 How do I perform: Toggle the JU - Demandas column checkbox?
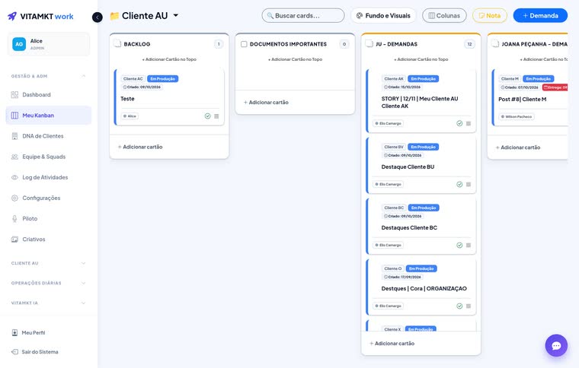point(369,44)
